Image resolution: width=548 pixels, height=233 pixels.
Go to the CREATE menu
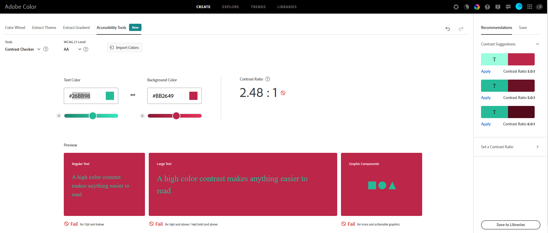click(203, 7)
